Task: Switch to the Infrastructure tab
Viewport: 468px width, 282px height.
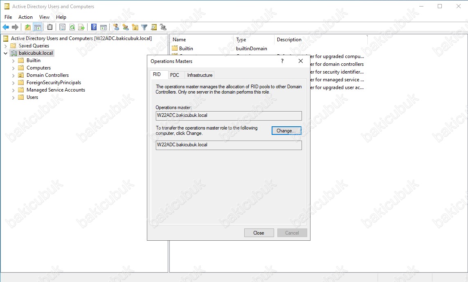Action: (200, 75)
